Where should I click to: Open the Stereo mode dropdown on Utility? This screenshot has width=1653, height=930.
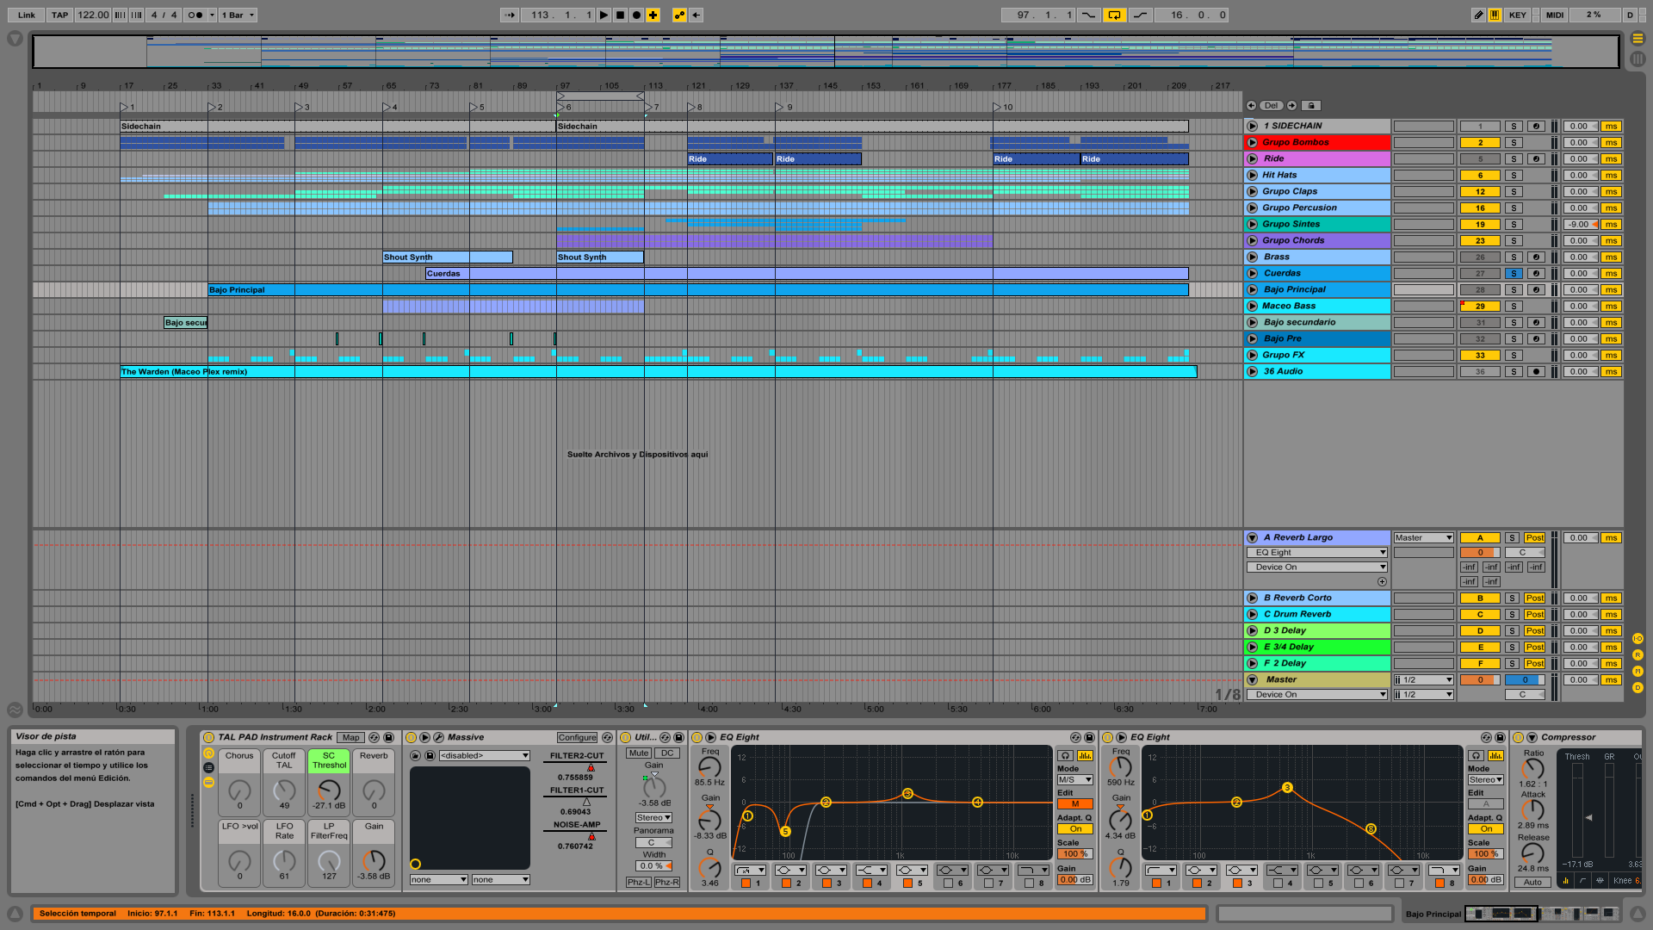[653, 817]
